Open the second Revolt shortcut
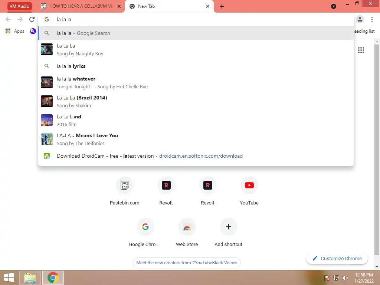 [x=208, y=191]
